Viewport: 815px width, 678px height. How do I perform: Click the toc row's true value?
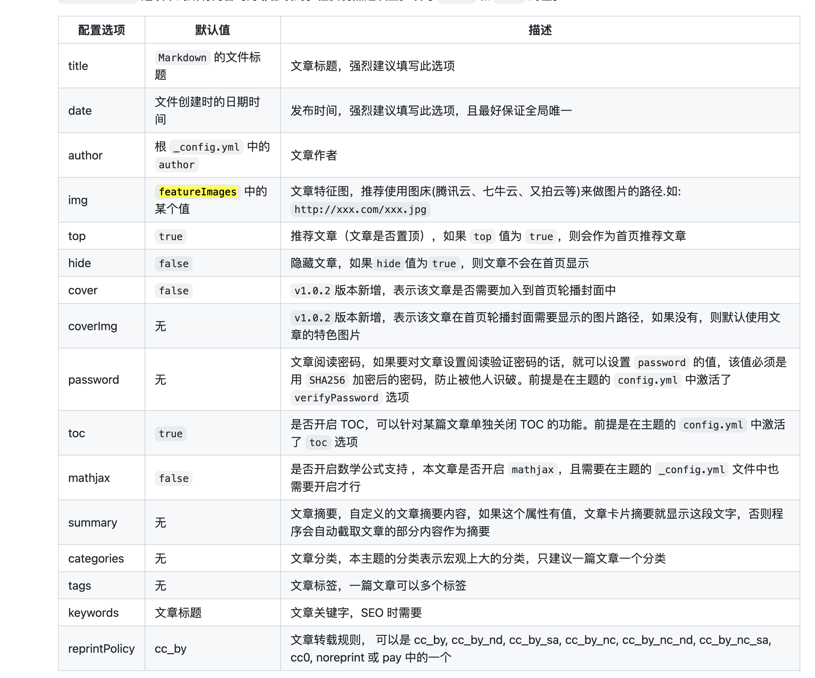point(171,434)
